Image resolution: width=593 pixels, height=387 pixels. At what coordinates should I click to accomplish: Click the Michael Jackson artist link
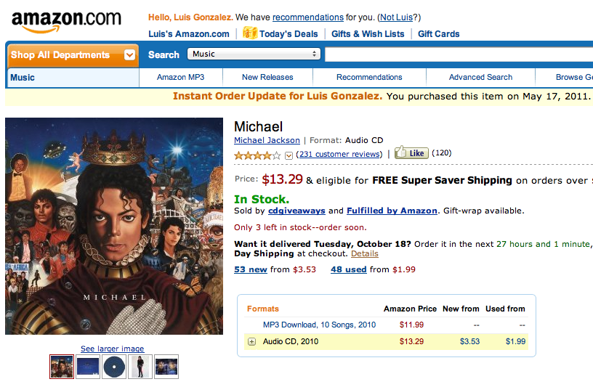tap(267, 140)
